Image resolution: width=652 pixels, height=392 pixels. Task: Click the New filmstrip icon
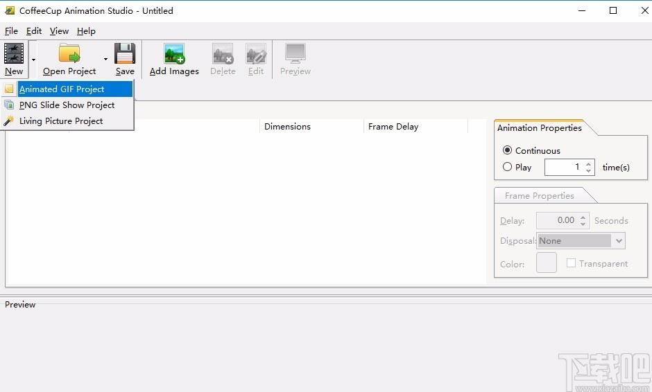tap(14, 53)
